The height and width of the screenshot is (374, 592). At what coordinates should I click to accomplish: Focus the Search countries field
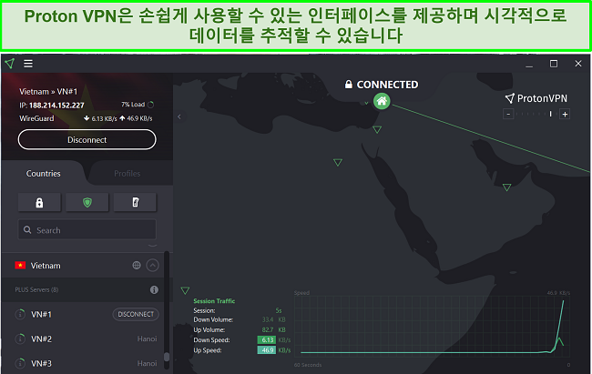87,230
